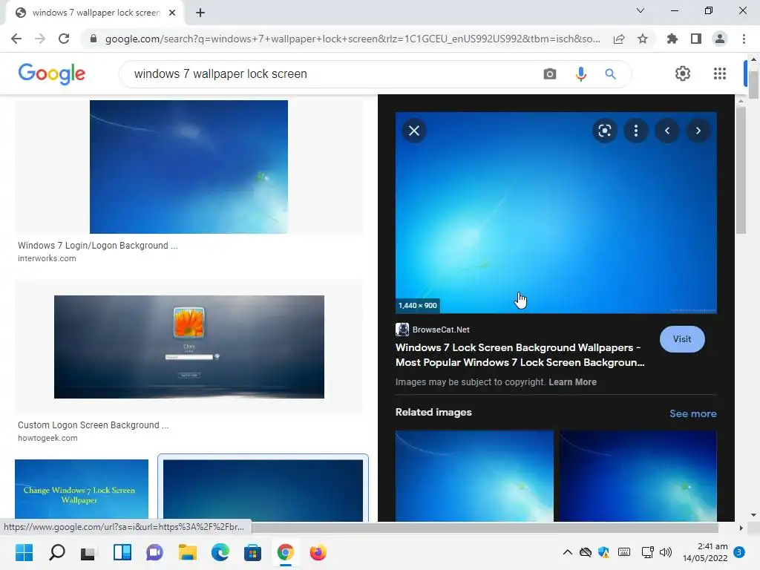The height and width of the screenshot is (570, 760).
Task: Show hidden system tray icons
Action: pyautogui.click(x=567, y=552)
